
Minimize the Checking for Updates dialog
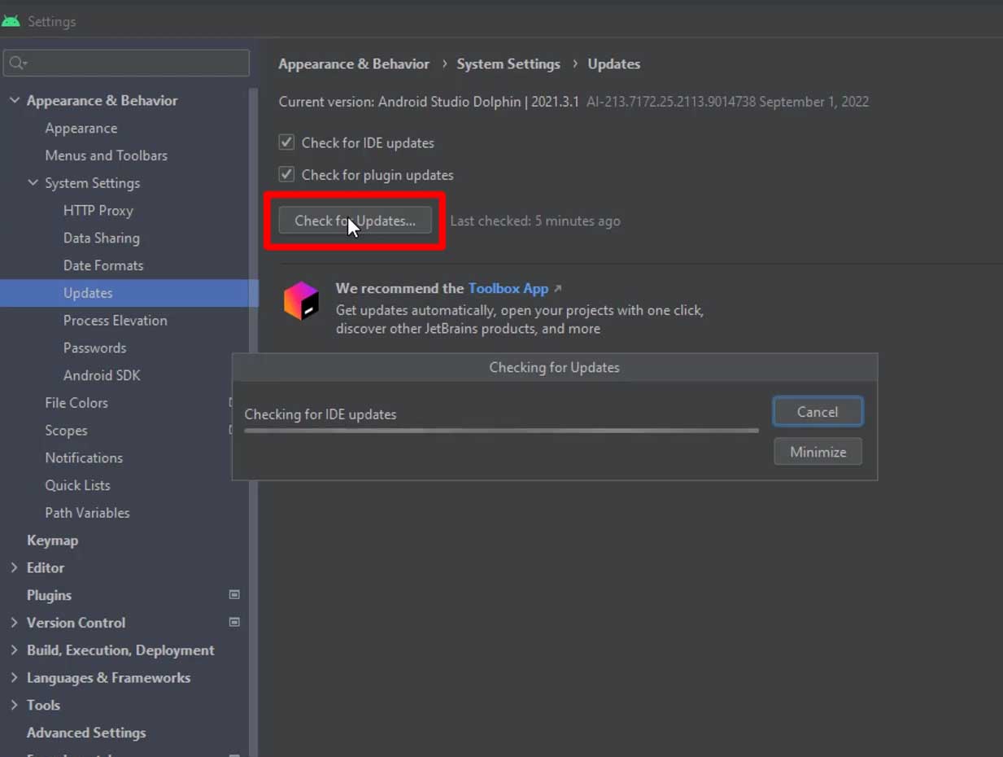818,452
